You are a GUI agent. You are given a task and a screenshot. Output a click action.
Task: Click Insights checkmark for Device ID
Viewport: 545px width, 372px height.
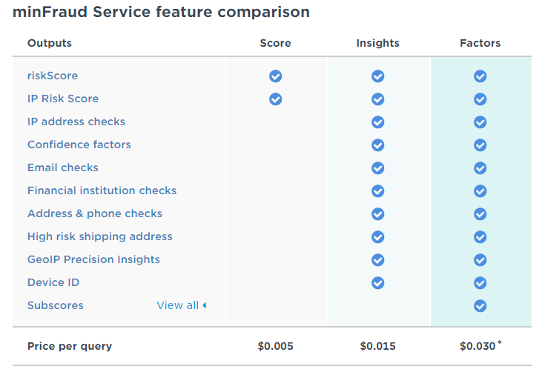coord(377,283)
